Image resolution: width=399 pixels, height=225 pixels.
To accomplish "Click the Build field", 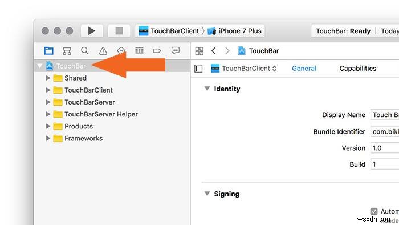I will pyautogui.click(x=385, y=164).
